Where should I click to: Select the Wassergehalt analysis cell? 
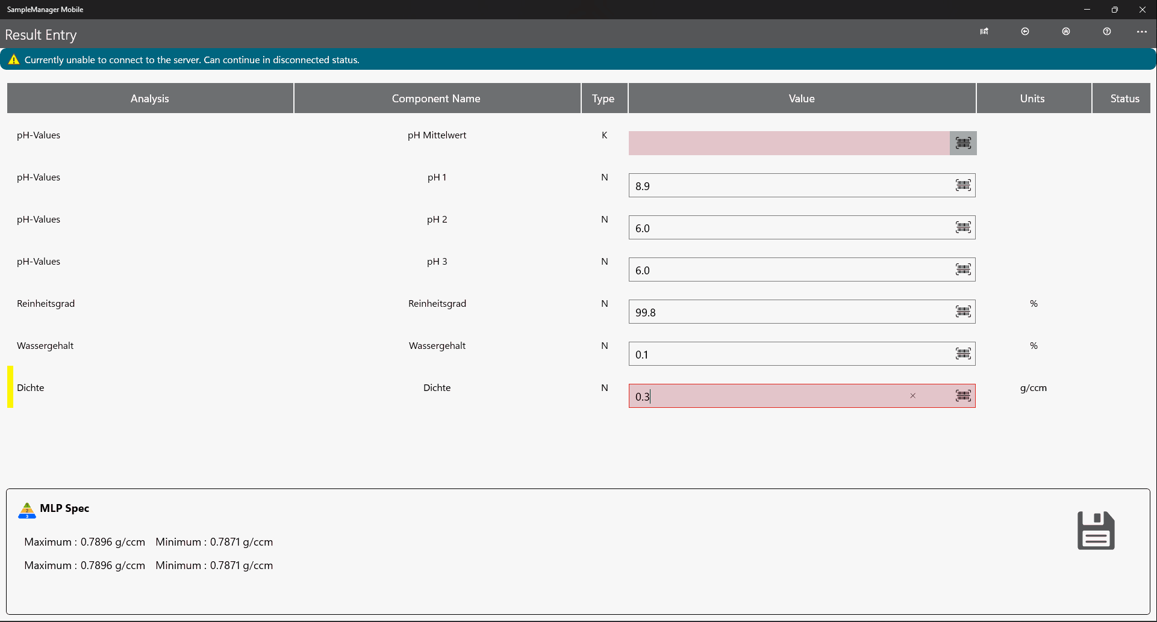click(45, 346)
